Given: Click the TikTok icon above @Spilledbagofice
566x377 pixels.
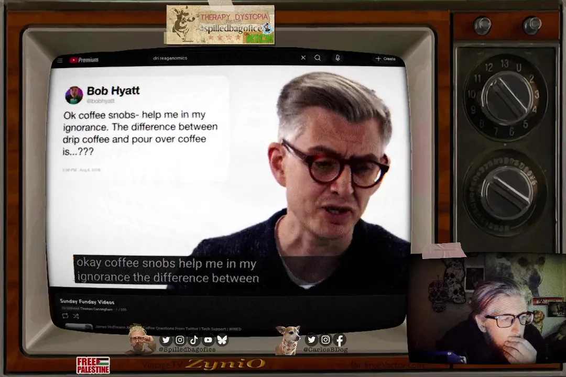Looking at the screenshot, I should [194, 340].
